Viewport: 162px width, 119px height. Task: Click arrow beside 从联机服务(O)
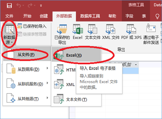47,83
